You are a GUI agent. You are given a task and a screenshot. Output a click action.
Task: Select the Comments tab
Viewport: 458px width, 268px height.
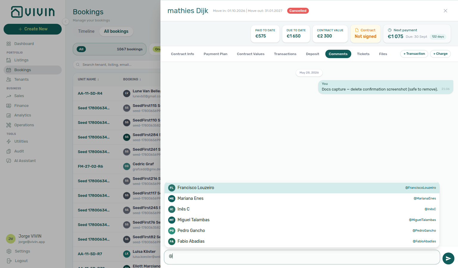coord(338,54)
